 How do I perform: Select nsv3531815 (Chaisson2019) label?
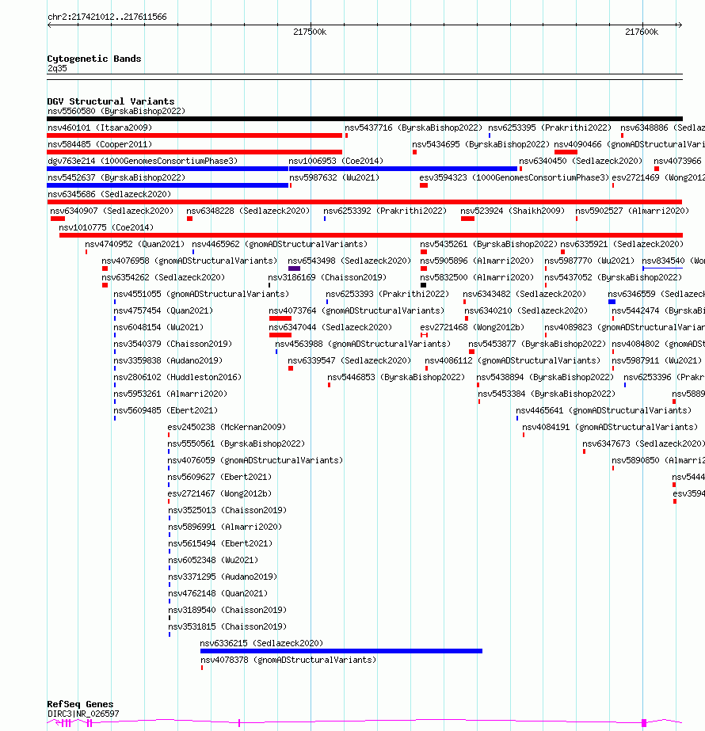click(x=227, y=626)
